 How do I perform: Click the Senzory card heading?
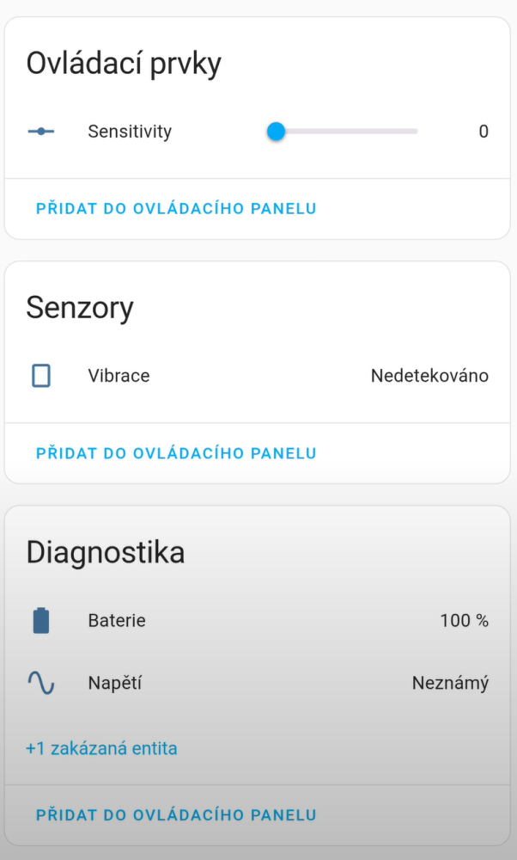(x=80, y=308)
